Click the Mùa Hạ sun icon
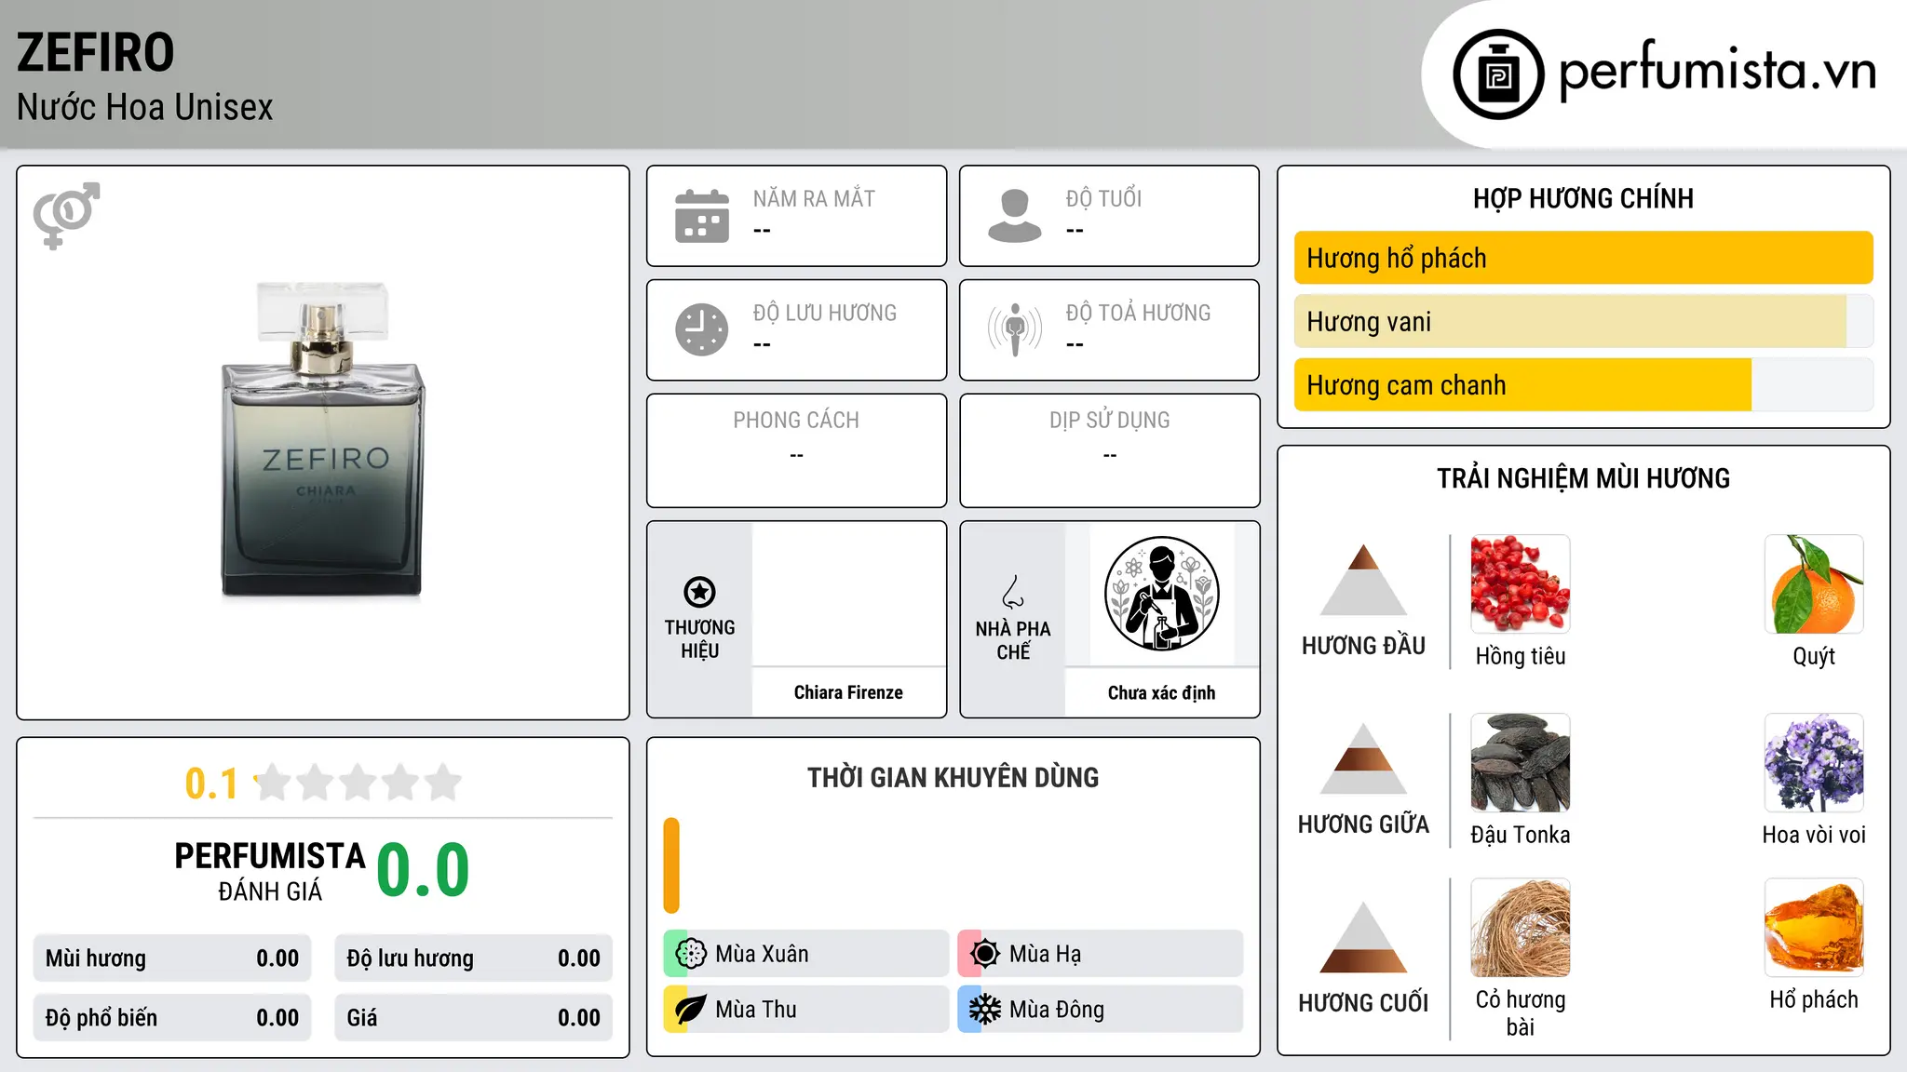This screenshot has height=1072, width=1907. 985,954
